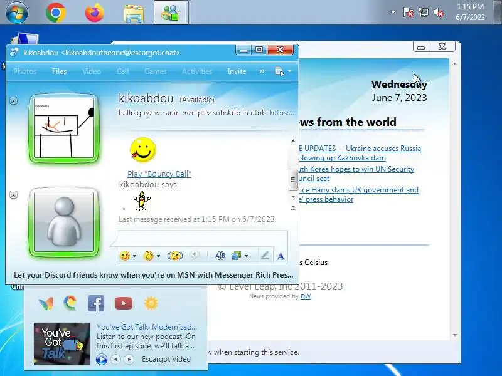
Task: Open the font letter A icon
Action: (x=280, y=256)
